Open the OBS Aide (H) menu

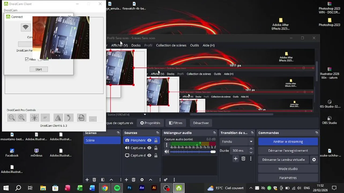(209, 45)
